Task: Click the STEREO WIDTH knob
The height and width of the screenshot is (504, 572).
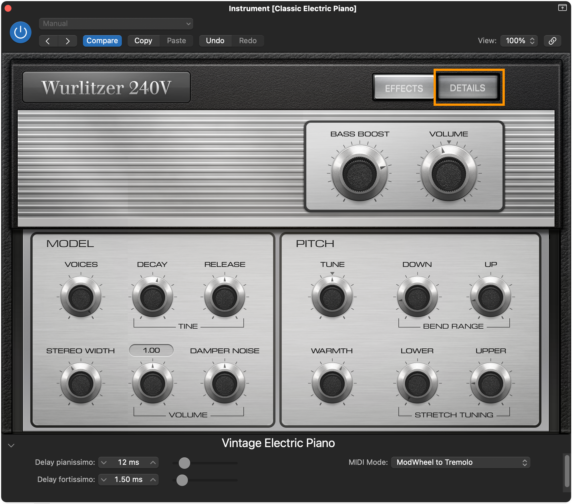Action: pyautogui.click(x=81, y=383)
